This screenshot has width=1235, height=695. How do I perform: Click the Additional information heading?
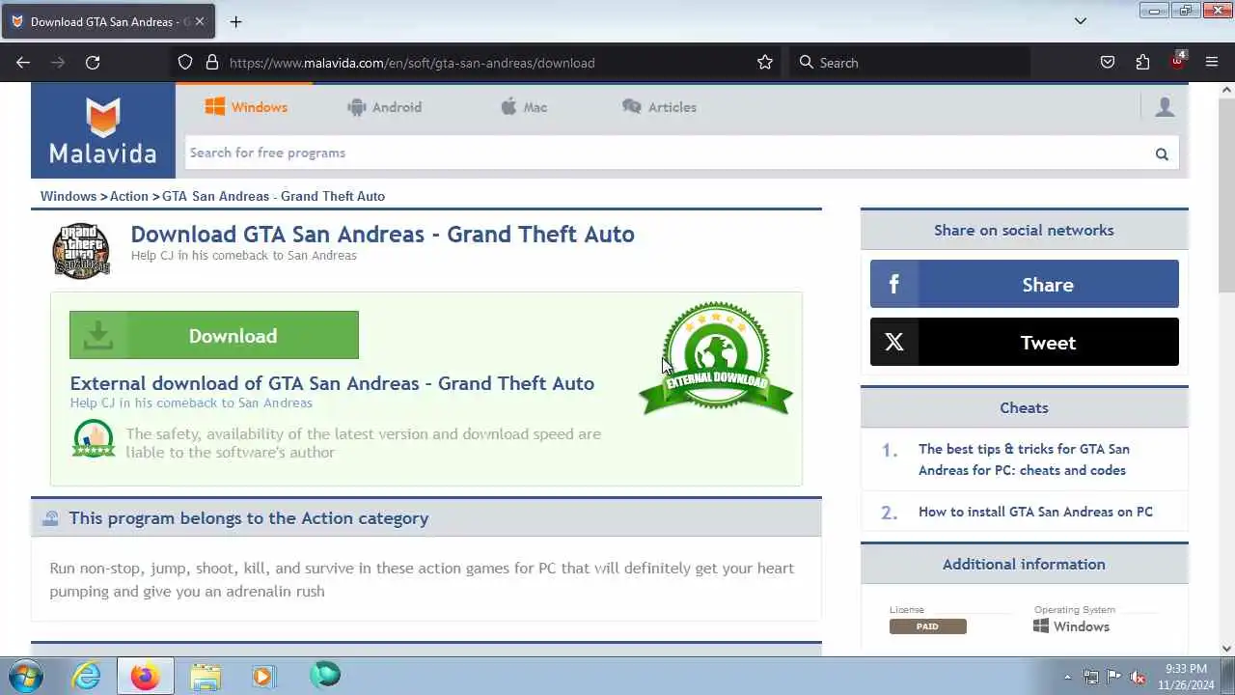[1024, 564]
